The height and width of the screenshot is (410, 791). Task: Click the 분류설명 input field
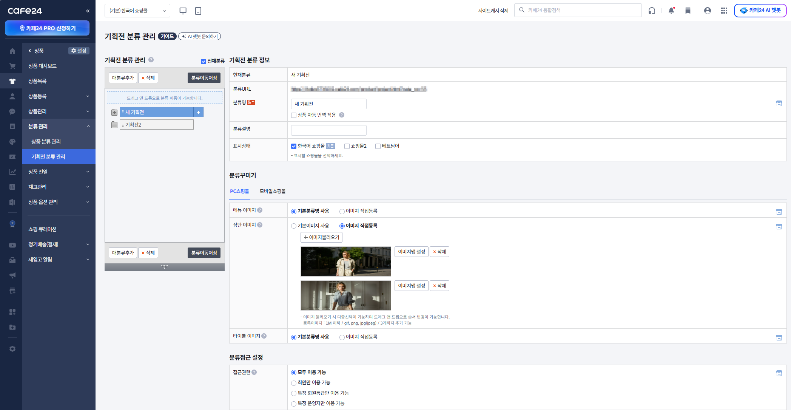coord(328,130)
